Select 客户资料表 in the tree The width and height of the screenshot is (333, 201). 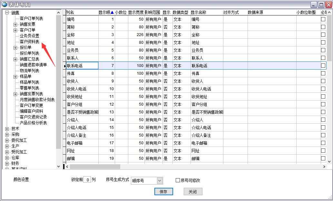click(x=29, y=42)
